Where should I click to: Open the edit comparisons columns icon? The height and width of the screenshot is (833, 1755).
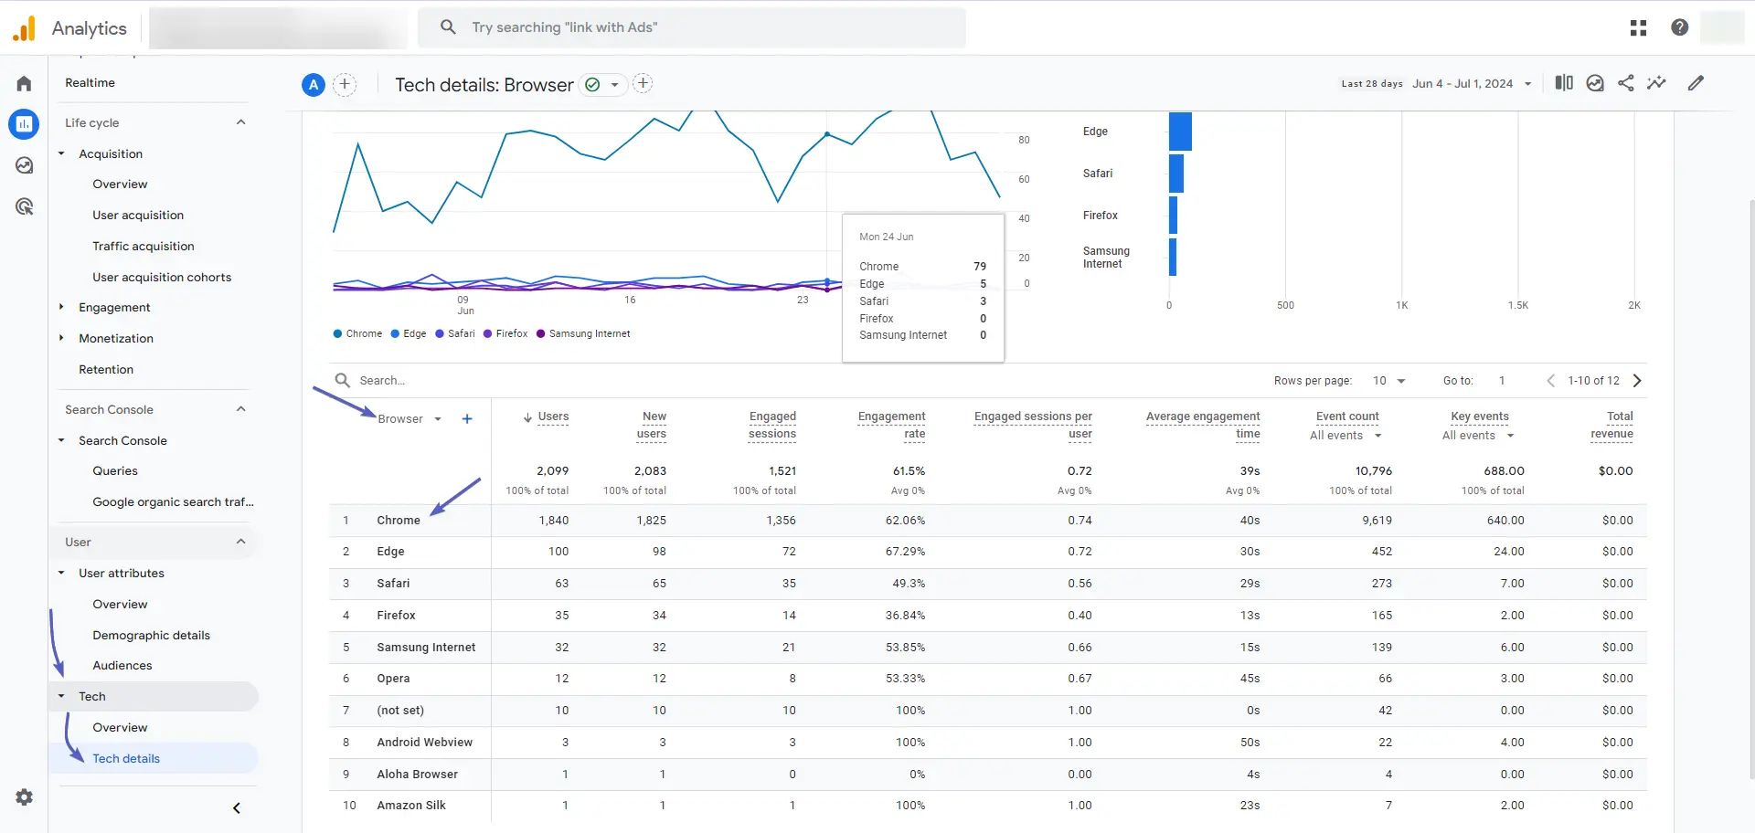pos(1564,83)
